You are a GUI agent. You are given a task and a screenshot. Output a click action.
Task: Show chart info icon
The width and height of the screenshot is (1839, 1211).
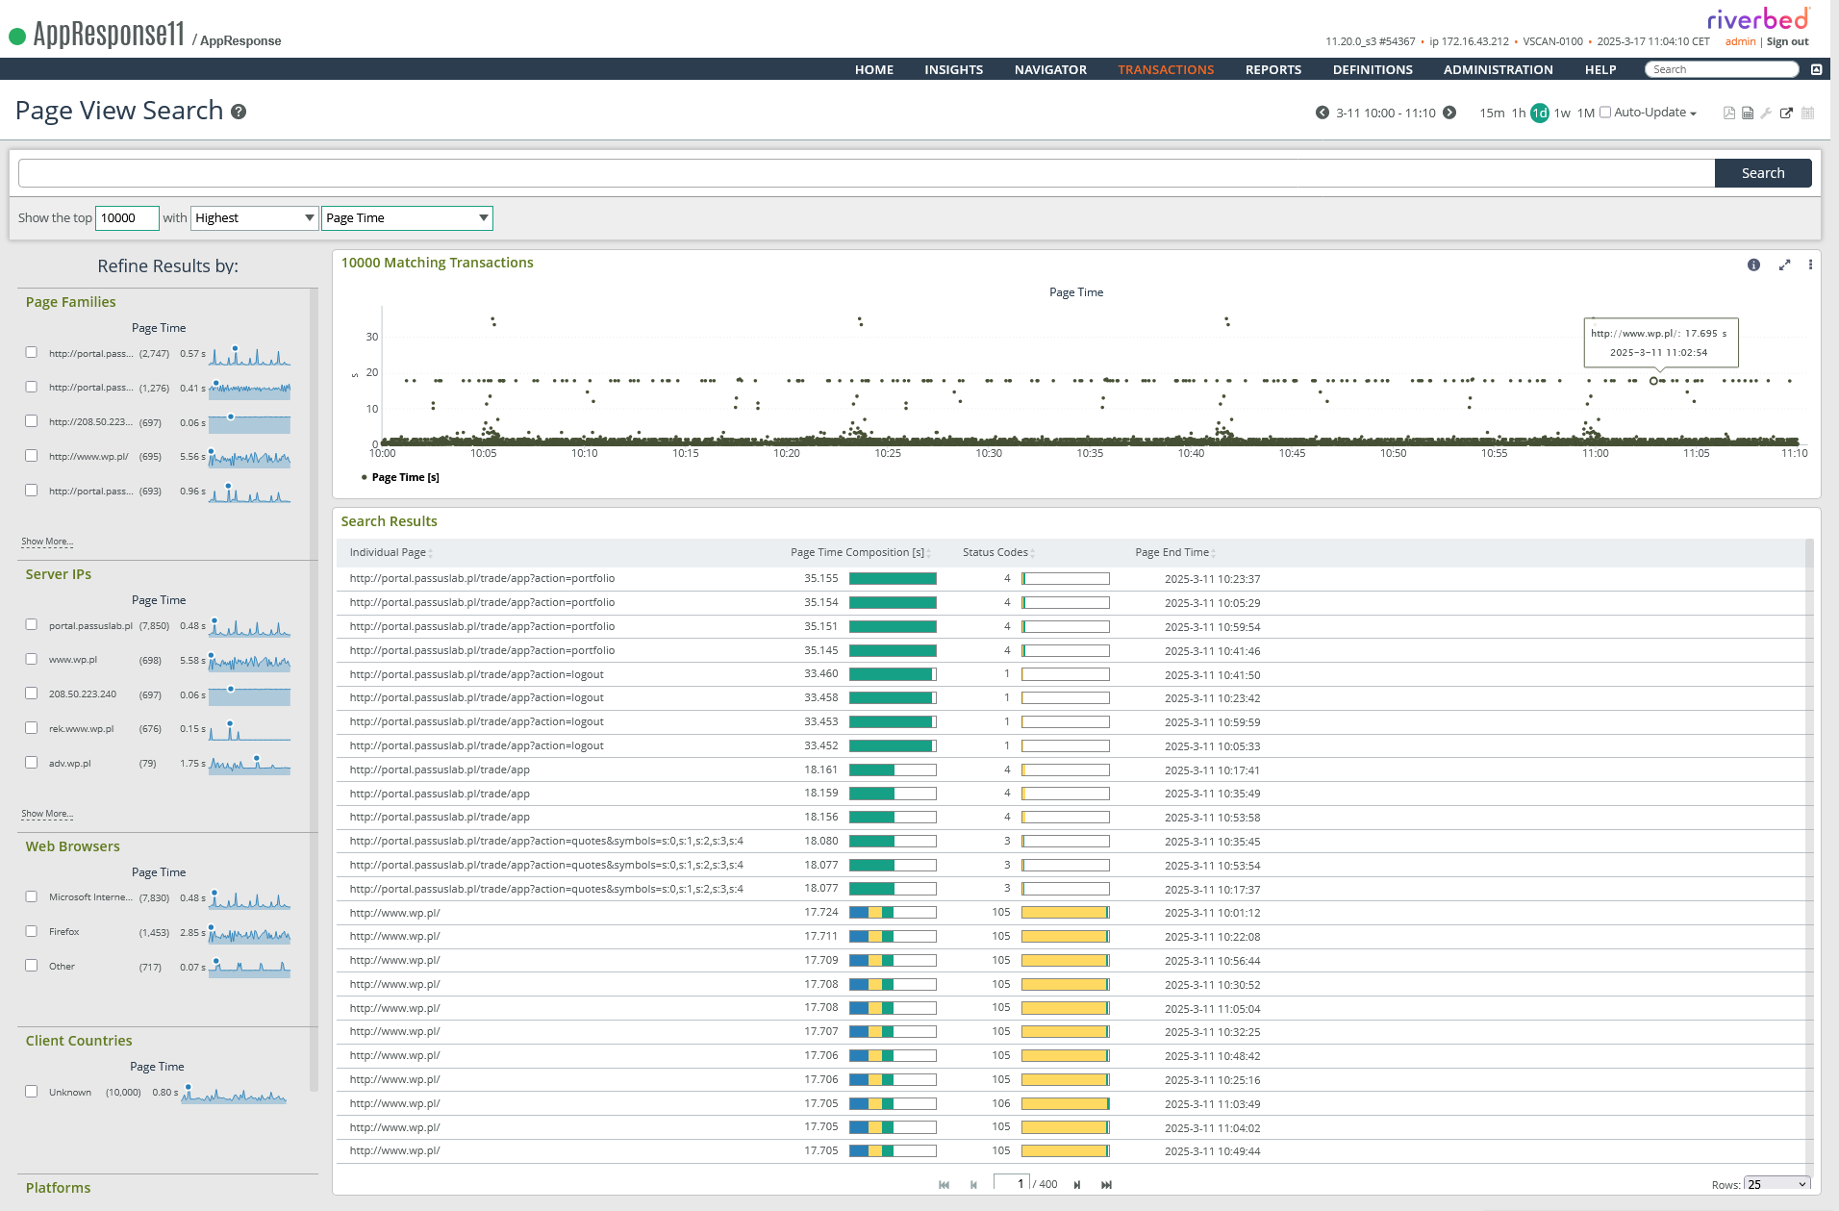[x=1753, y=265]
